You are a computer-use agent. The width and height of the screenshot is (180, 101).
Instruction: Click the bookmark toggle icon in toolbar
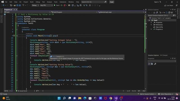(90, 5)
